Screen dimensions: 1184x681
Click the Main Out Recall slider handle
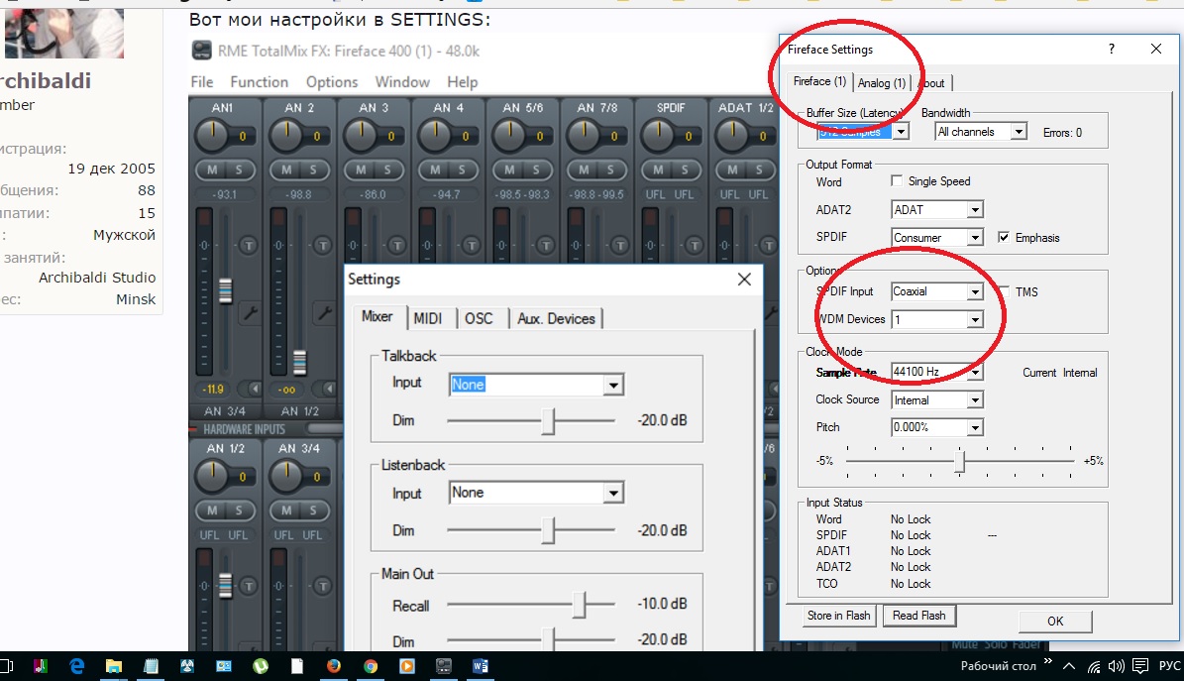pos(580,605)
